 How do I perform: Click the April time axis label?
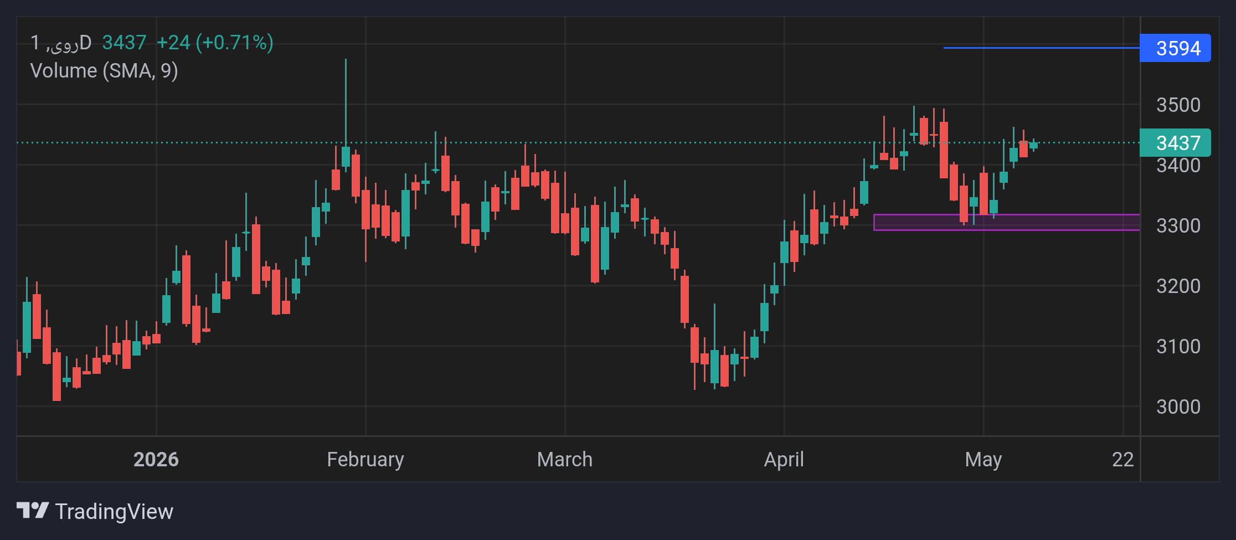[784, 459]
